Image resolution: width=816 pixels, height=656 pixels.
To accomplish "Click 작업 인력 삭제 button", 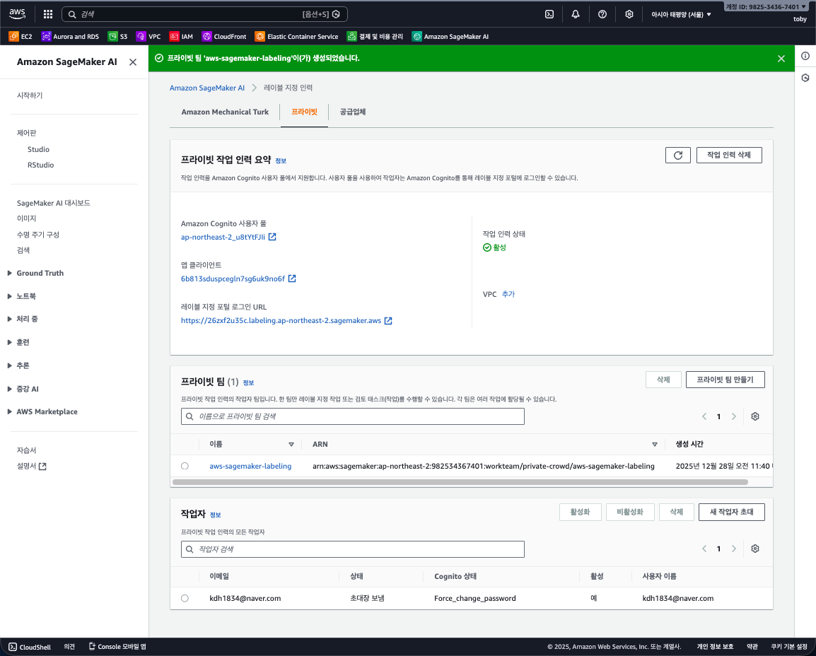I will click(x=729, y=155).
